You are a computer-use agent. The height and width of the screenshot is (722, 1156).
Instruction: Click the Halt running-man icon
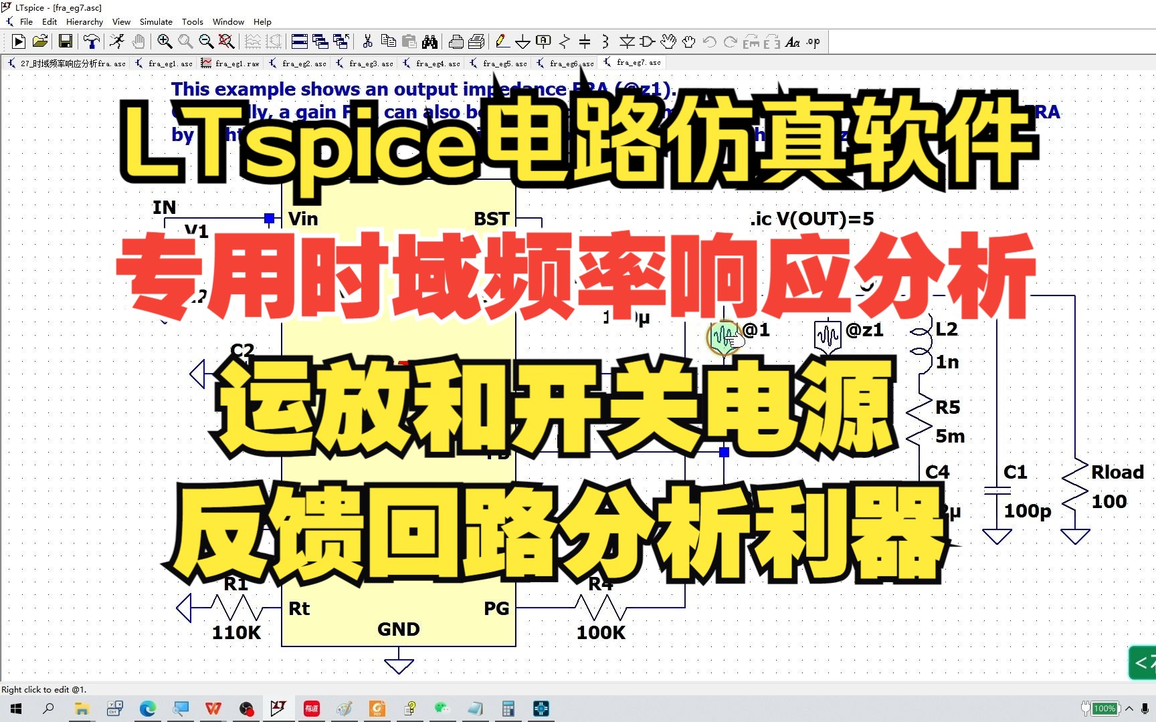117,41
